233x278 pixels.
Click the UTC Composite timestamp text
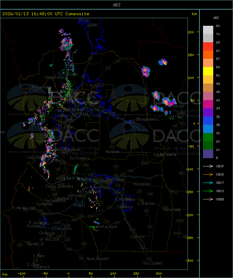46,14
